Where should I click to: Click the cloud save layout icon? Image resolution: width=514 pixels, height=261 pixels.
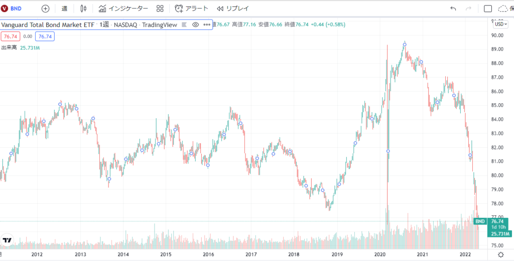pos(503,9)
